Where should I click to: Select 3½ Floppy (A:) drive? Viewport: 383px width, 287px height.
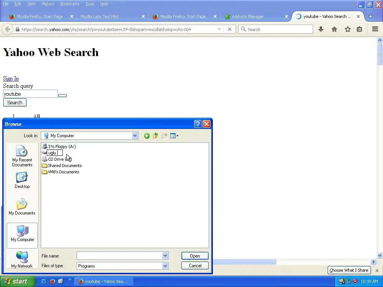(x=59, y=146)
